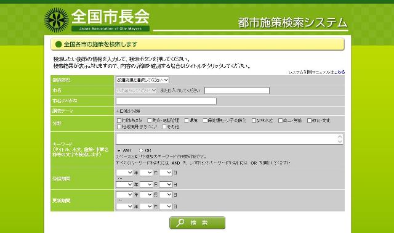Open the 都道府県 prefecture dropdown
Screen dimensions: 394x233
pos(142,80)
